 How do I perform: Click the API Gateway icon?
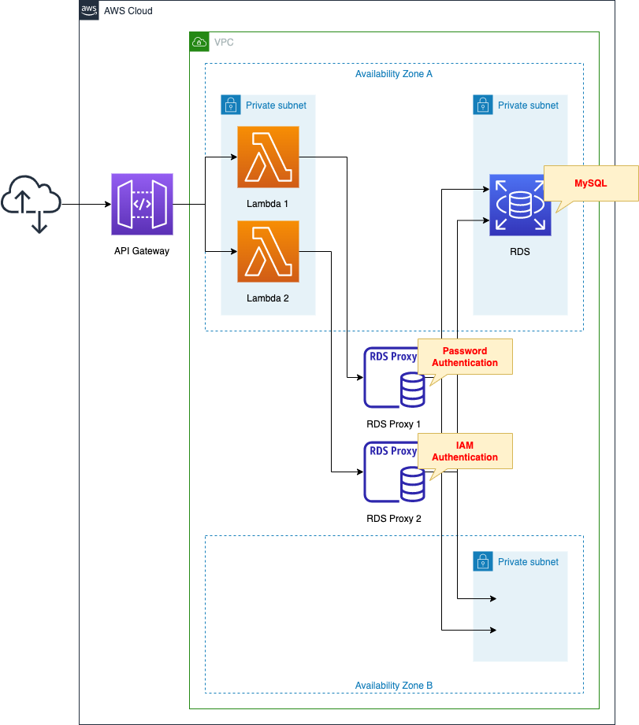(x=142, y=205)
